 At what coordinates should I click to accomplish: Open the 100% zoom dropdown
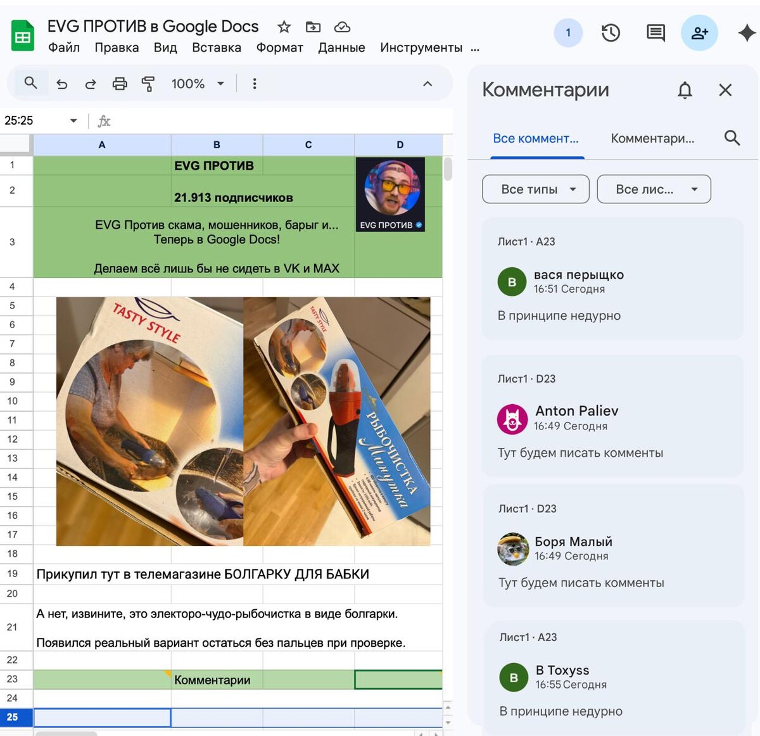[x=198, y=84]
